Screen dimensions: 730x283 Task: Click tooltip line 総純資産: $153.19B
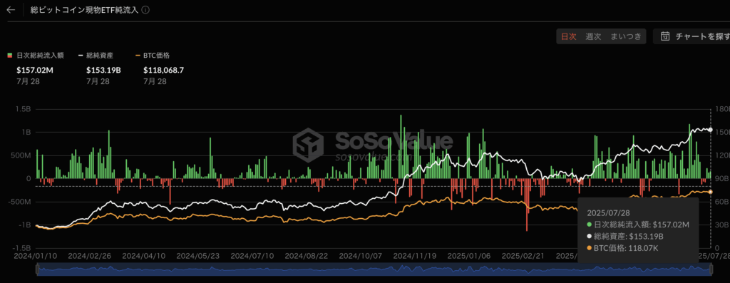[625, 237]
